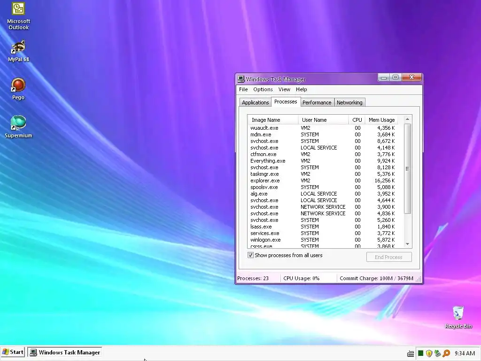Select the mdm.exe process row
This screenshot has height=361, width=481.
(323, 134)
